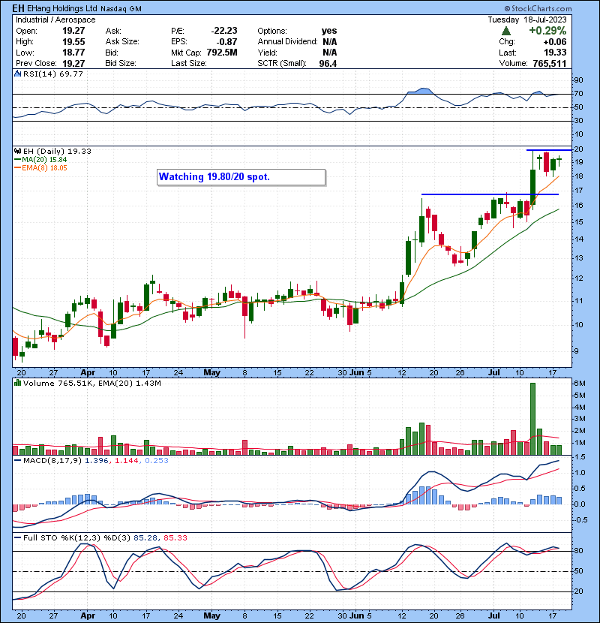Click the 'Watching 19.80/20 spot.' annotation box
600x623 pixels.
(x=241, y=177)
